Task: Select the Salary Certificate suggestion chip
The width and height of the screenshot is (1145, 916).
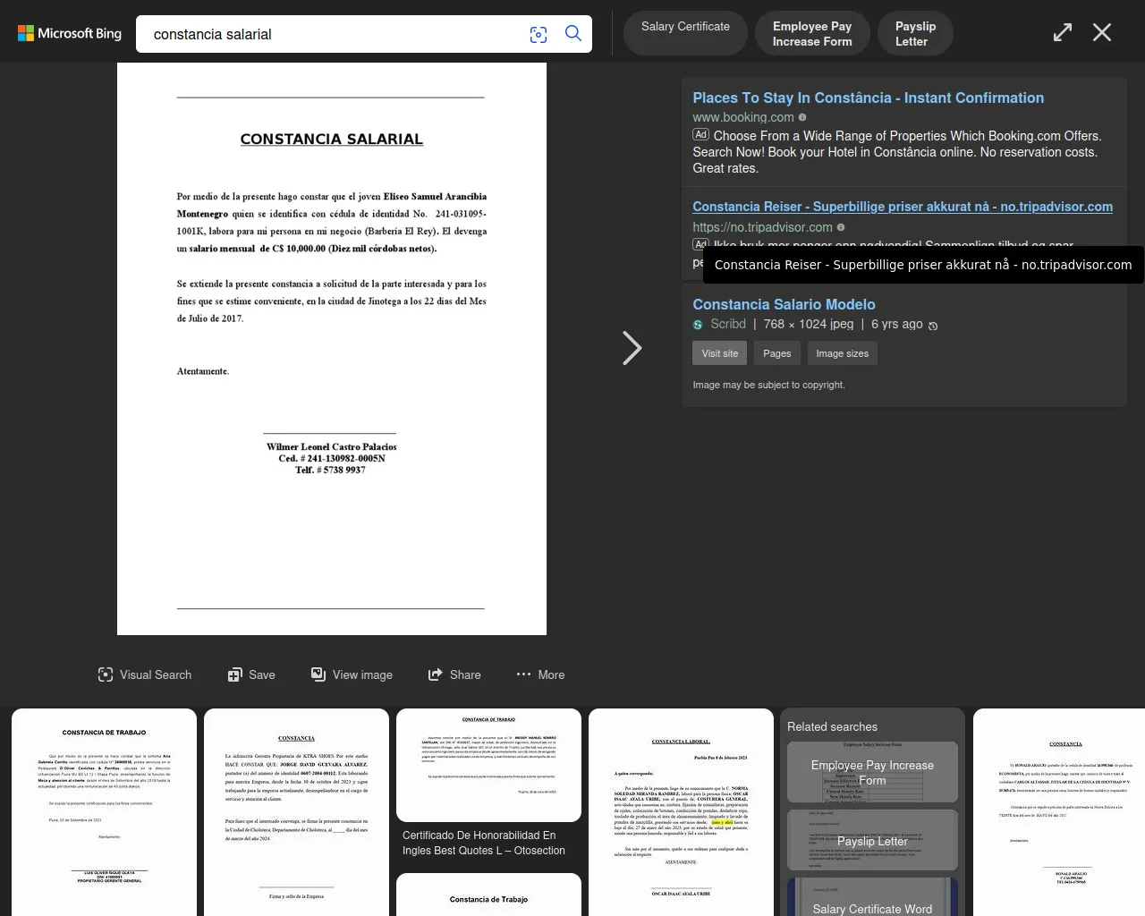Action: coord(685,27)
